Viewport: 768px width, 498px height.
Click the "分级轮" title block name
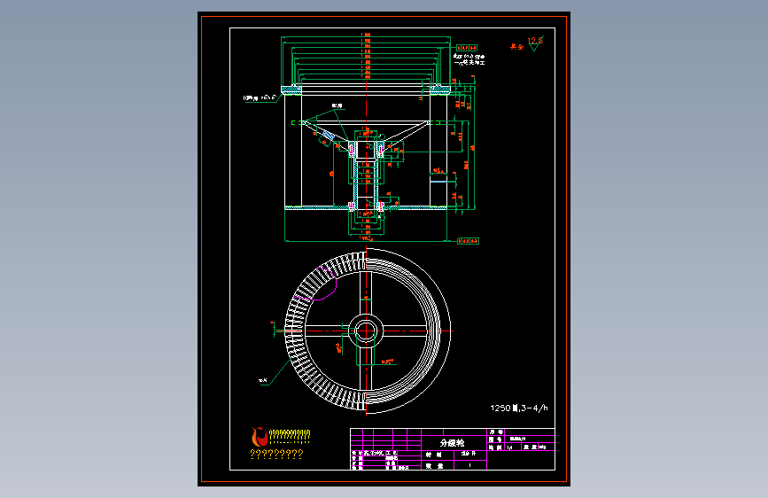coord(452,443)
